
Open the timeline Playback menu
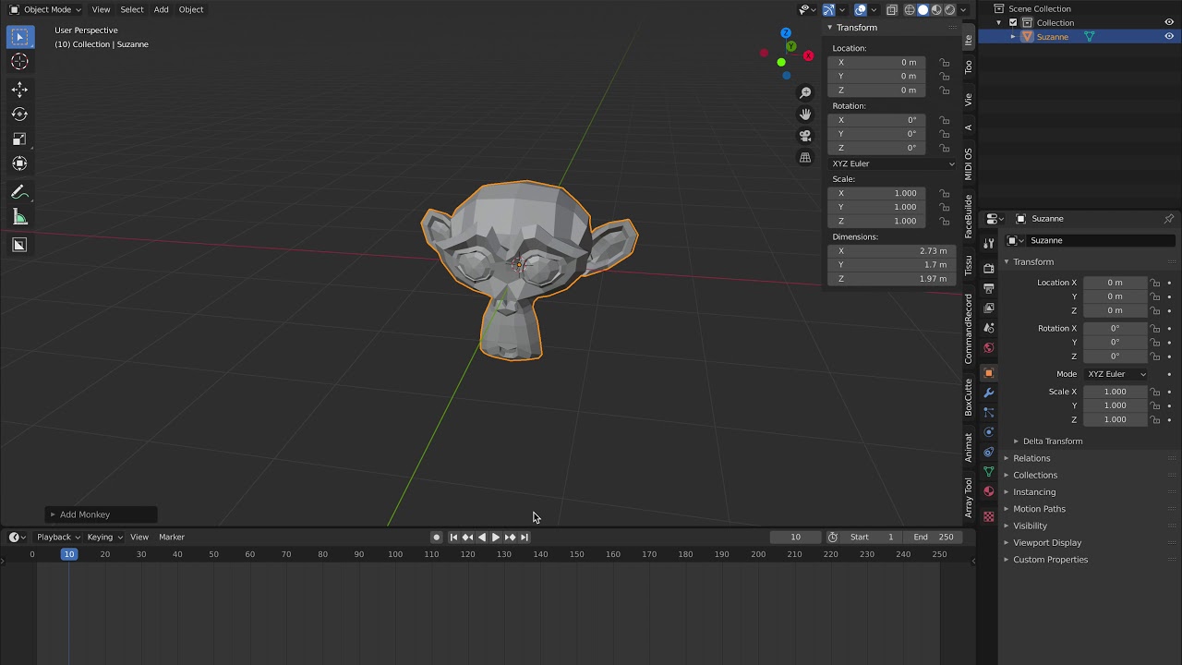tap(57, 537)
